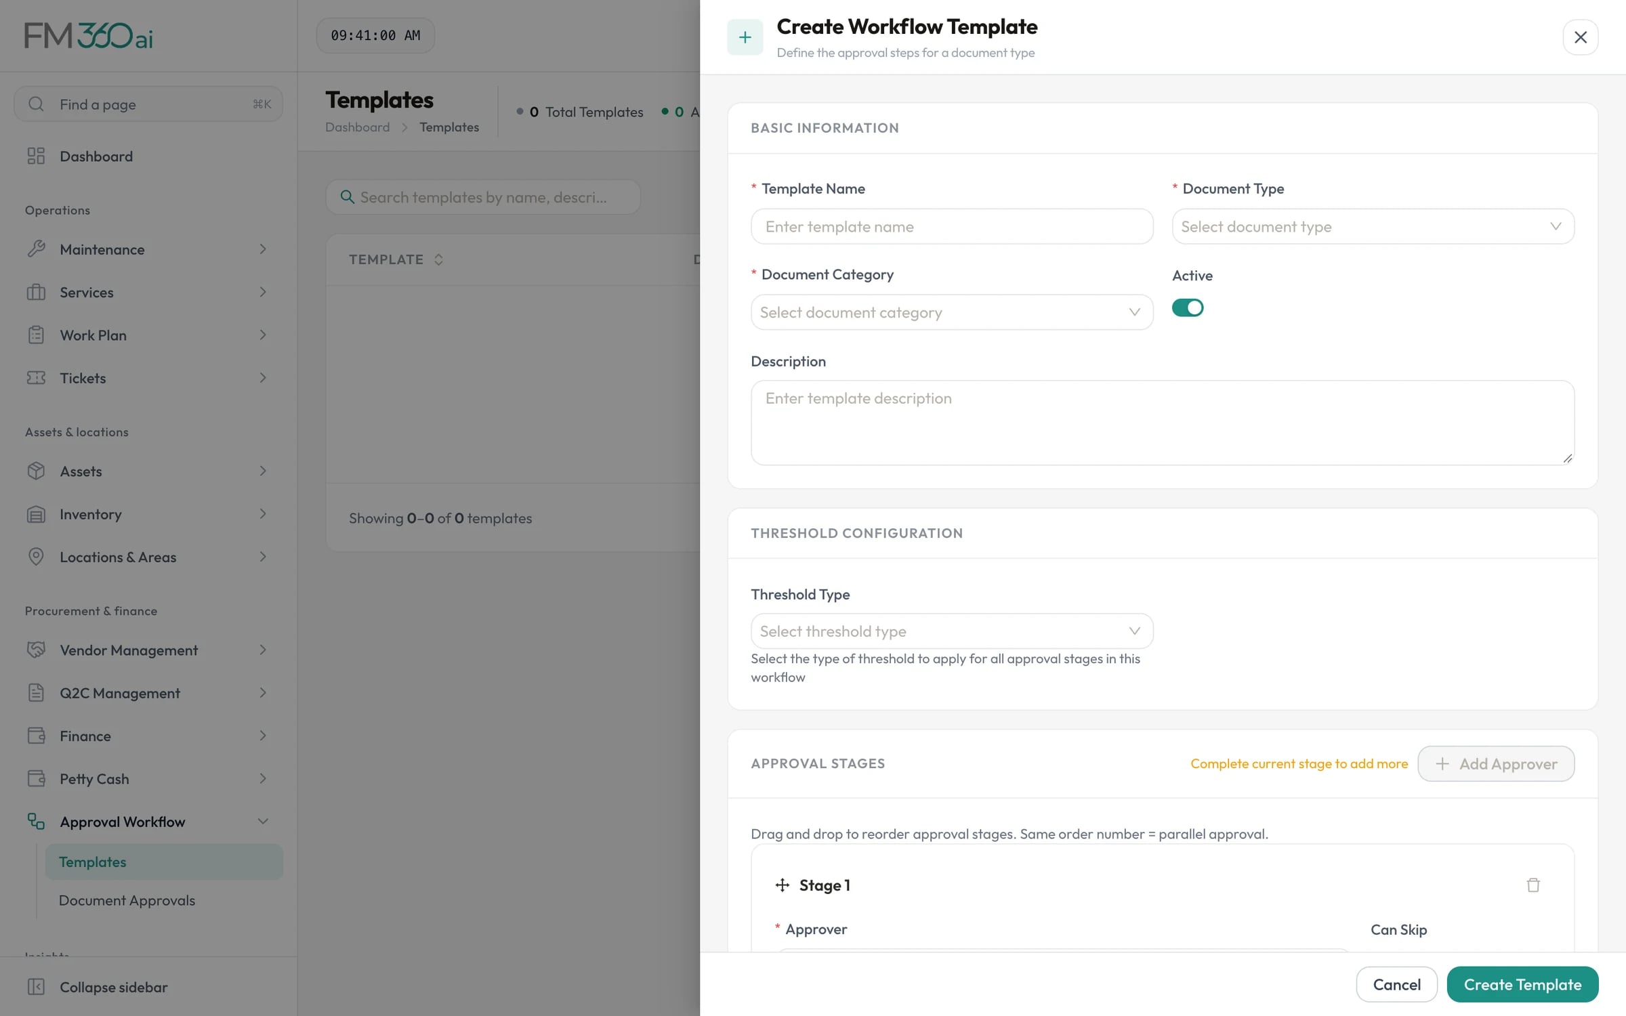Expand the Vendor Management chevron
Viewport: 1626px width, 1016px height.
pyautogui.click(x=263, y=650)
